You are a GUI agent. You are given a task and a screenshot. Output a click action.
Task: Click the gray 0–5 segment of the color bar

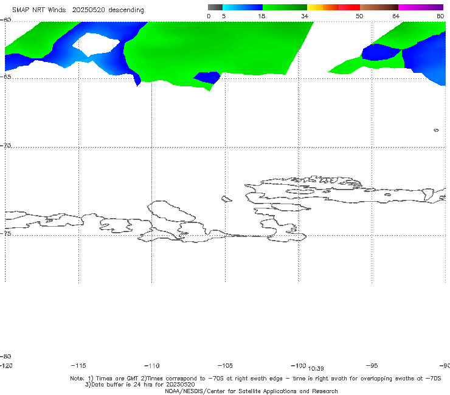click(215, 7)
